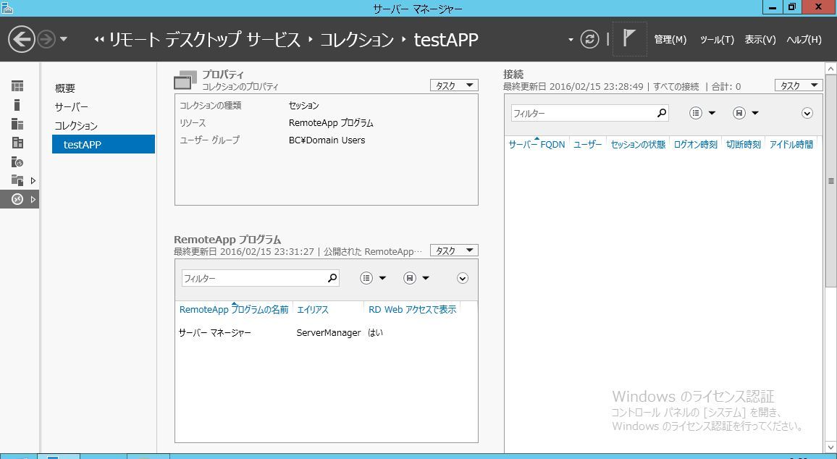Click the scroll up arrow on the right
Image resolution: width=837 pixels, height=459 pixels.
(x=831, y=68)
